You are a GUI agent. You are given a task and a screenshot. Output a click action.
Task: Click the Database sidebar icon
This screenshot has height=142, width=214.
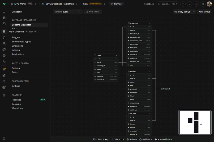pos(4,32)
